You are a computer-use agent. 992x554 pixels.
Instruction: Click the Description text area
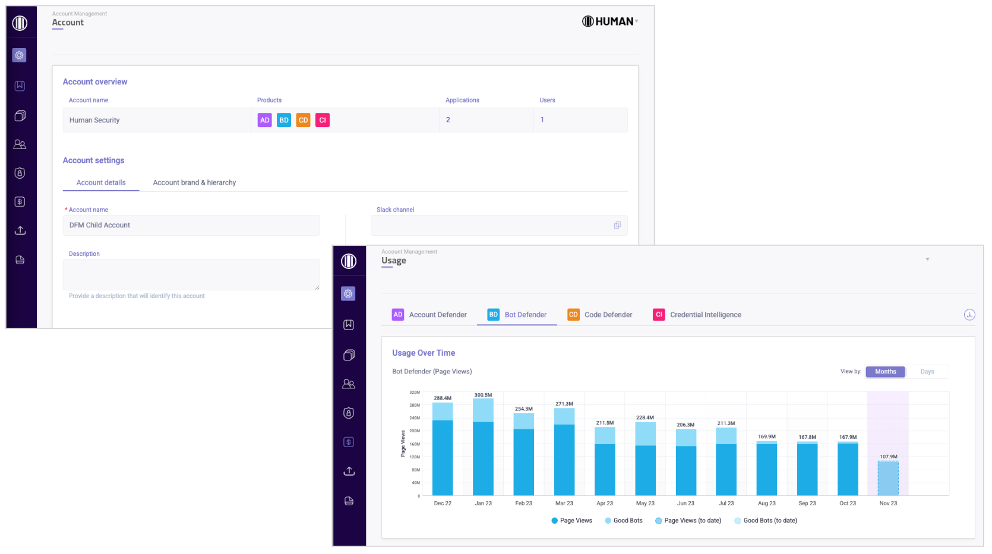(191, 275)
